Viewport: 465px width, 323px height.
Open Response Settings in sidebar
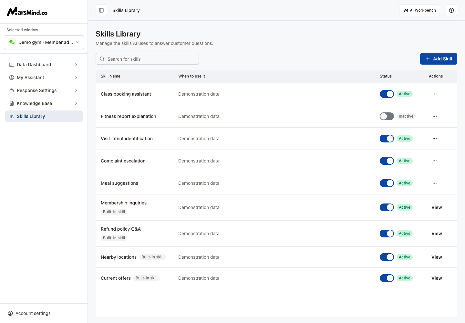coord(44,90)
